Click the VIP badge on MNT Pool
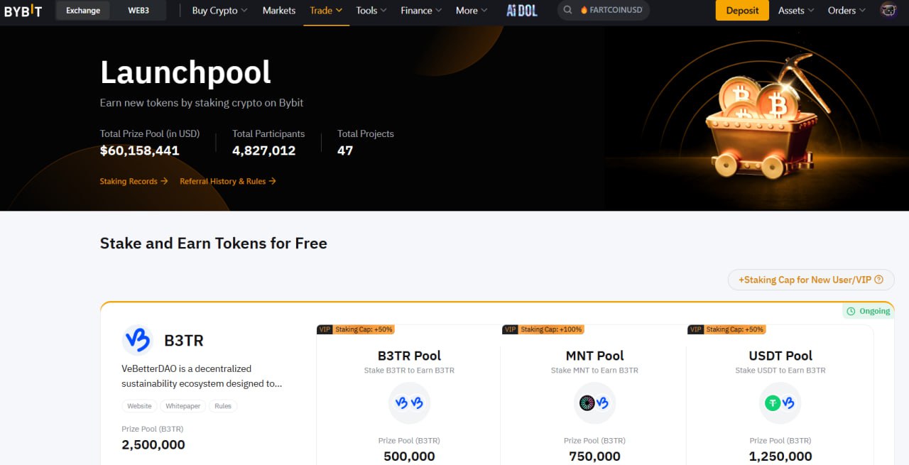The image size is (909, 465). [x=510, y=329]
